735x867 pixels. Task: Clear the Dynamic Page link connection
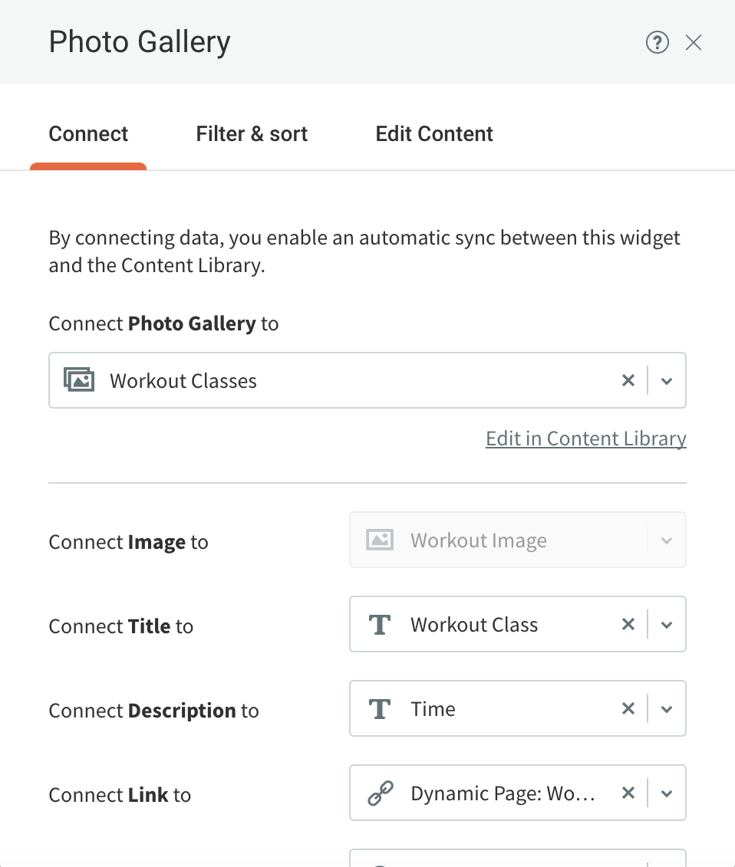pyautogui.click(x=628, y=793)
